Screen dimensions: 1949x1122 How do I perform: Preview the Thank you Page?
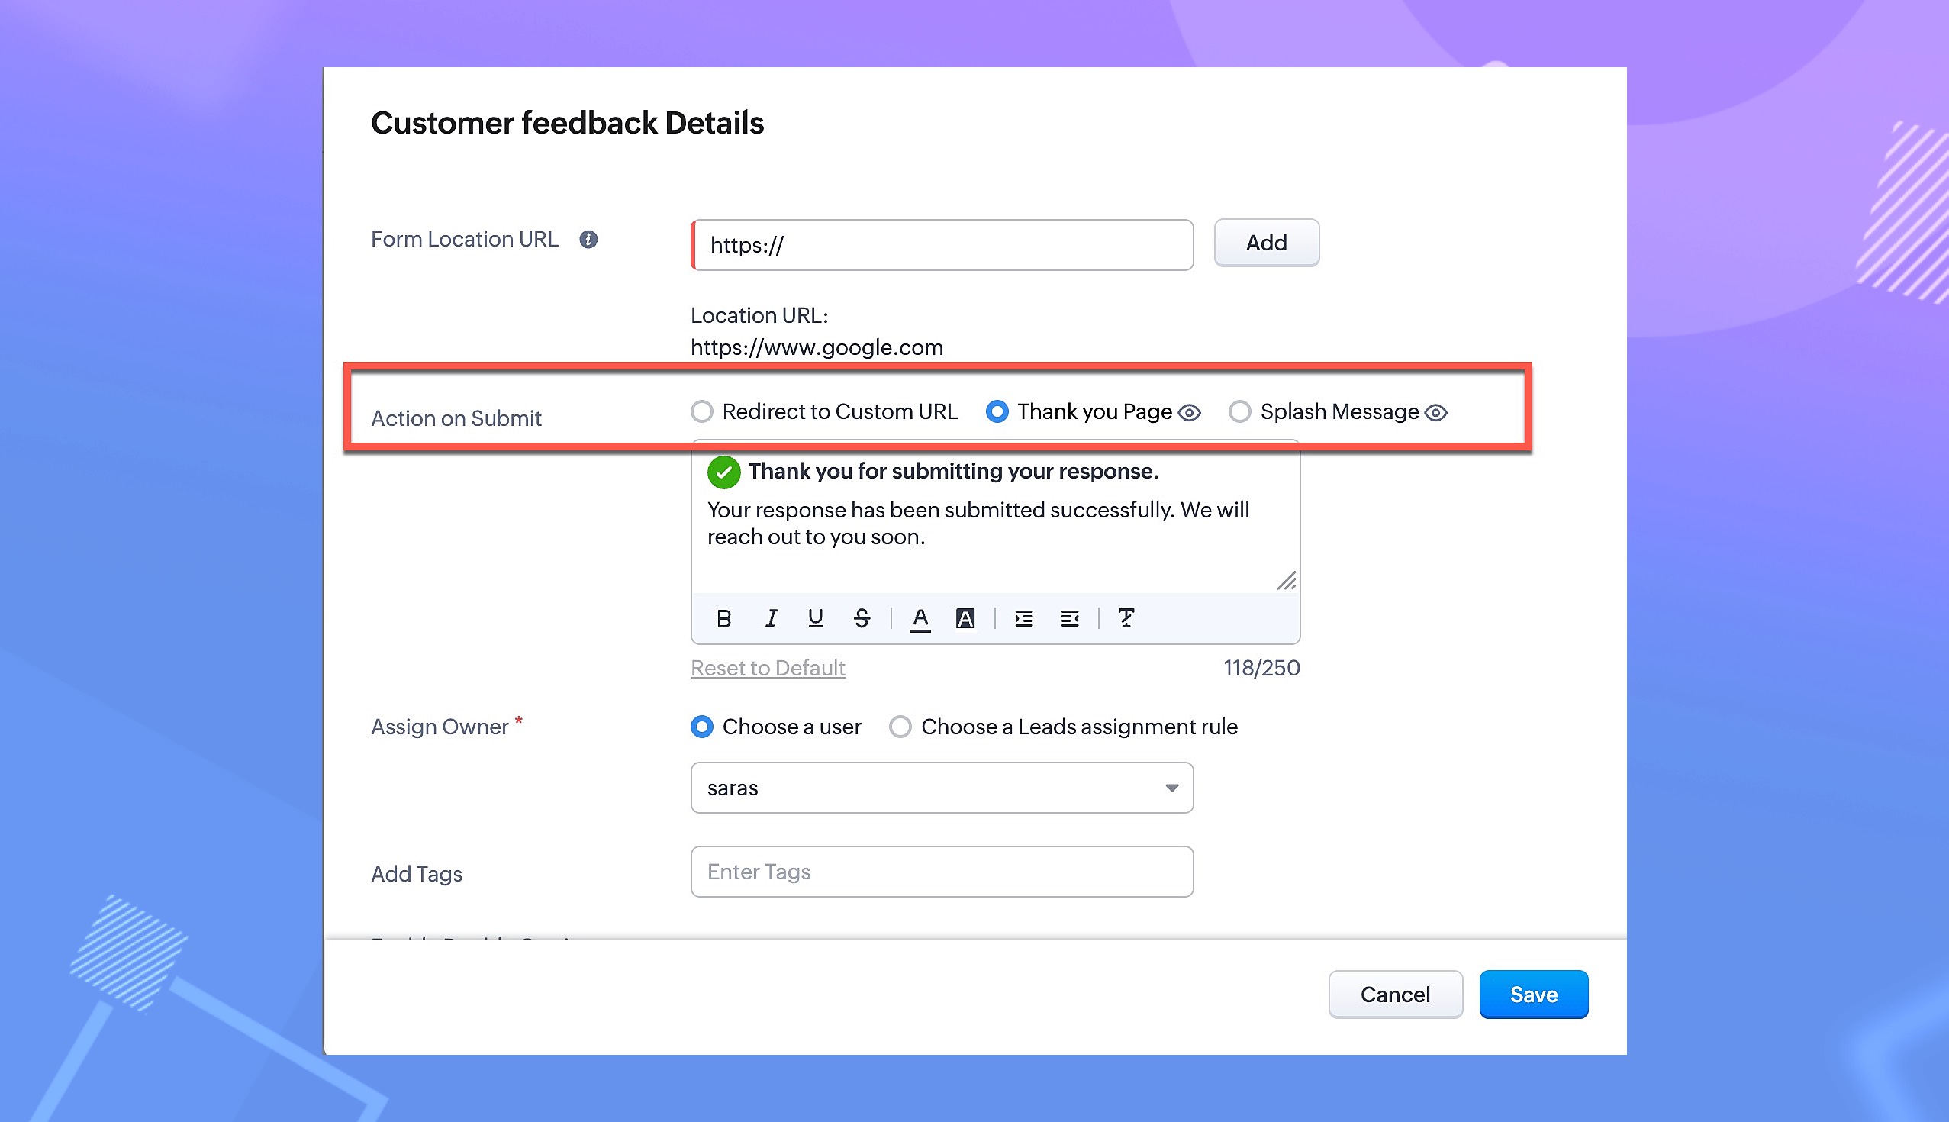pyautogui.click(x=1190, y=413)
